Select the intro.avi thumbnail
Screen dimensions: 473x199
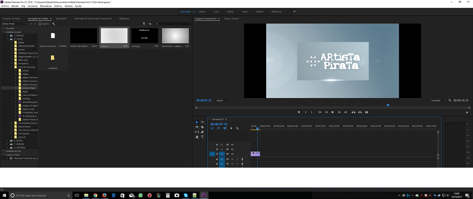tap(114, 36)
